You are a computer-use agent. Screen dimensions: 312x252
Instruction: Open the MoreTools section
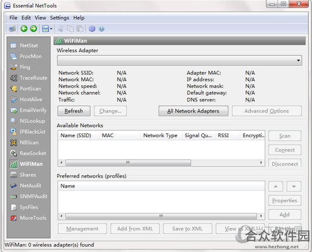click(29, 218)
